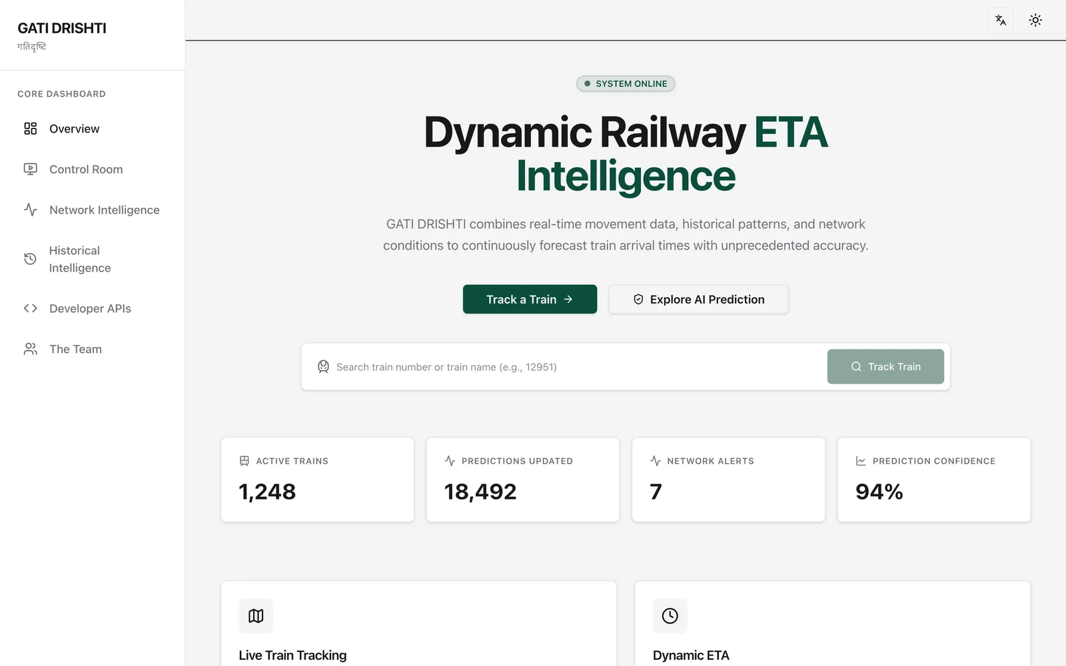Open Developer APIs page
Image resolution: width=1066 pixels, height=666 pixels.
[x=93, y=308]
